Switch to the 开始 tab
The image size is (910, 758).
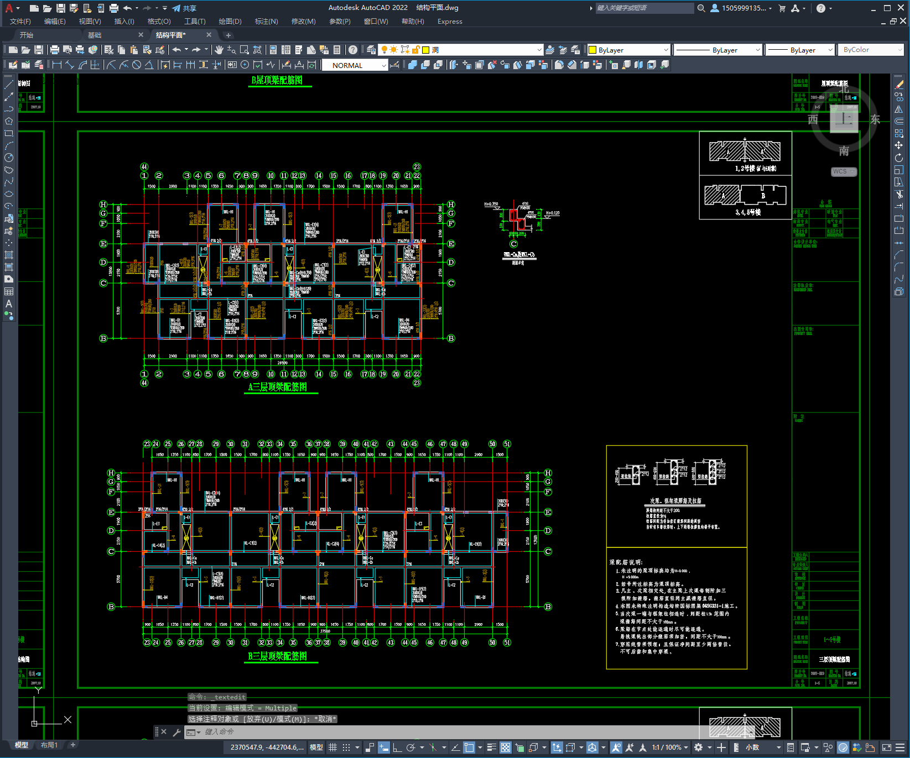[27, 35]
